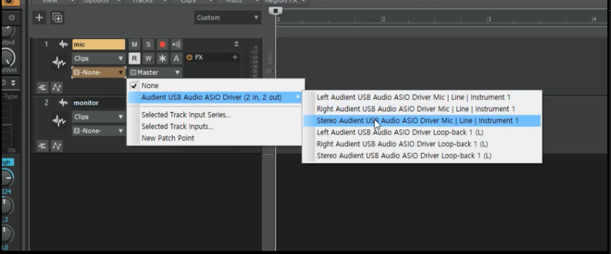Expand Audient USB Audio ASIO Driver submenu
The image size is (611, 254).
point(215,97)
